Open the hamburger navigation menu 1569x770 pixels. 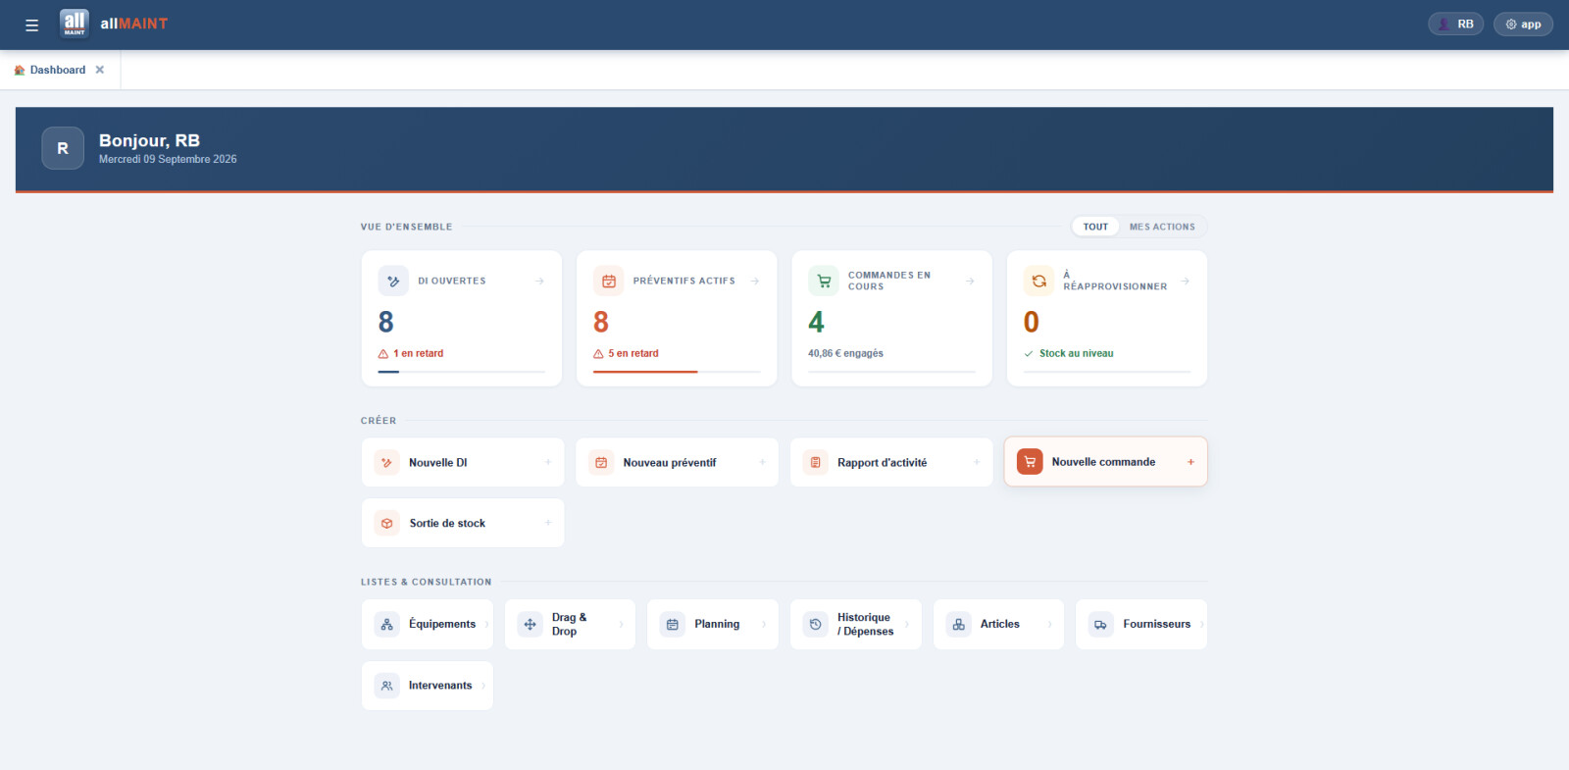point(32,26)
